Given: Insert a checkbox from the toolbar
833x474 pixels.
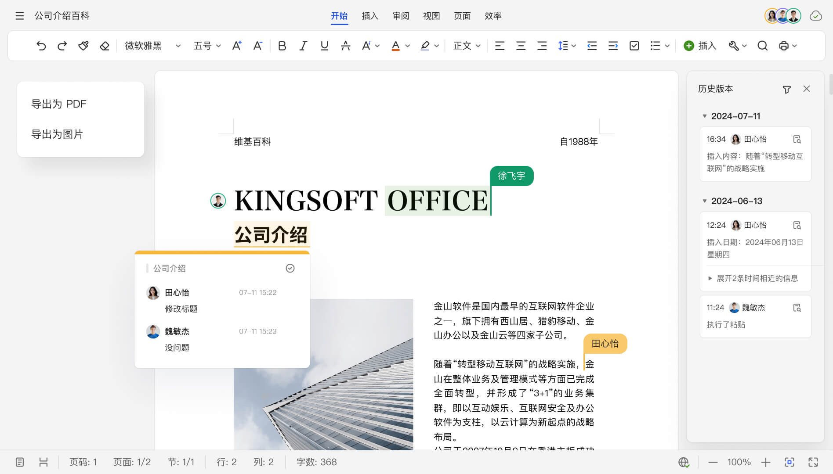Looking at the screenshot, I should coord(634,45).
